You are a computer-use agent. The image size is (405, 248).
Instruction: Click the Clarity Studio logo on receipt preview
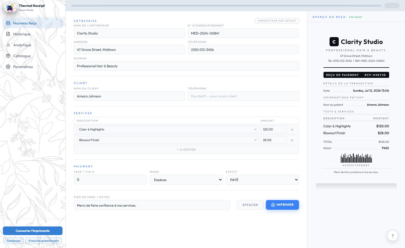tap(334, 42)
